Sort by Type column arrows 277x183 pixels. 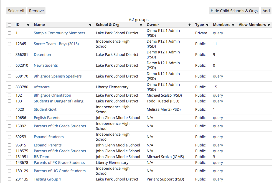click(x=207, y=25)
